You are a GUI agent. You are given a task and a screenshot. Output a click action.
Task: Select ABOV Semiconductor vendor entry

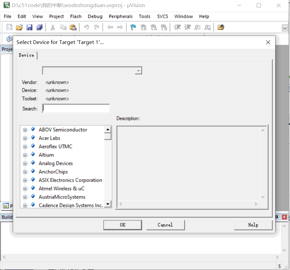coord(63,130)
